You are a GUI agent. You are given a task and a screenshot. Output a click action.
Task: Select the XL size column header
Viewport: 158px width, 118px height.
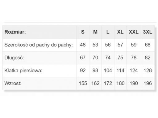(x=120, y=32)
